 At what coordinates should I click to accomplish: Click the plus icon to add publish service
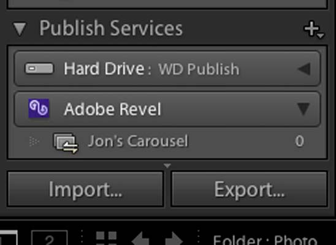(x=314, y=29)
